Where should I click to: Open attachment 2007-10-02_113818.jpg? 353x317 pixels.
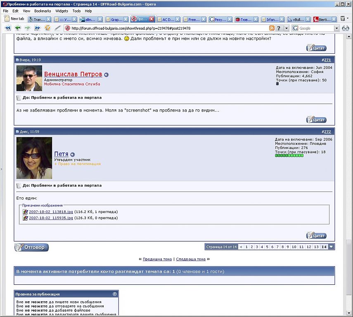coord(51,212)
